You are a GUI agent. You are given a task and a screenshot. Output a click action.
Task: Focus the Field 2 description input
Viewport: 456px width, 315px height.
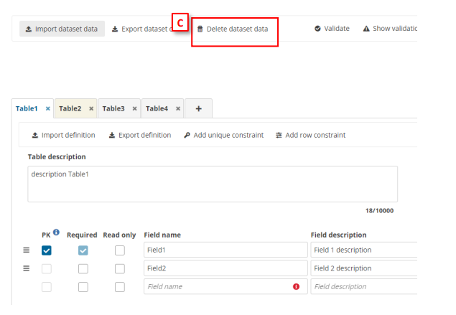click(x=363, y=268)
